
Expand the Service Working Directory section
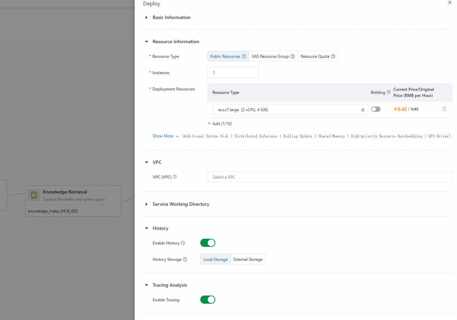pyautogui.click(x=181, y=204)
